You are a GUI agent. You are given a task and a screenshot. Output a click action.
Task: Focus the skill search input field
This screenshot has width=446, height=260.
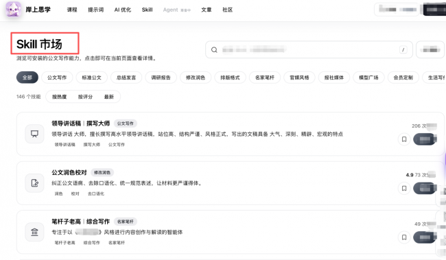pos(309,50)
